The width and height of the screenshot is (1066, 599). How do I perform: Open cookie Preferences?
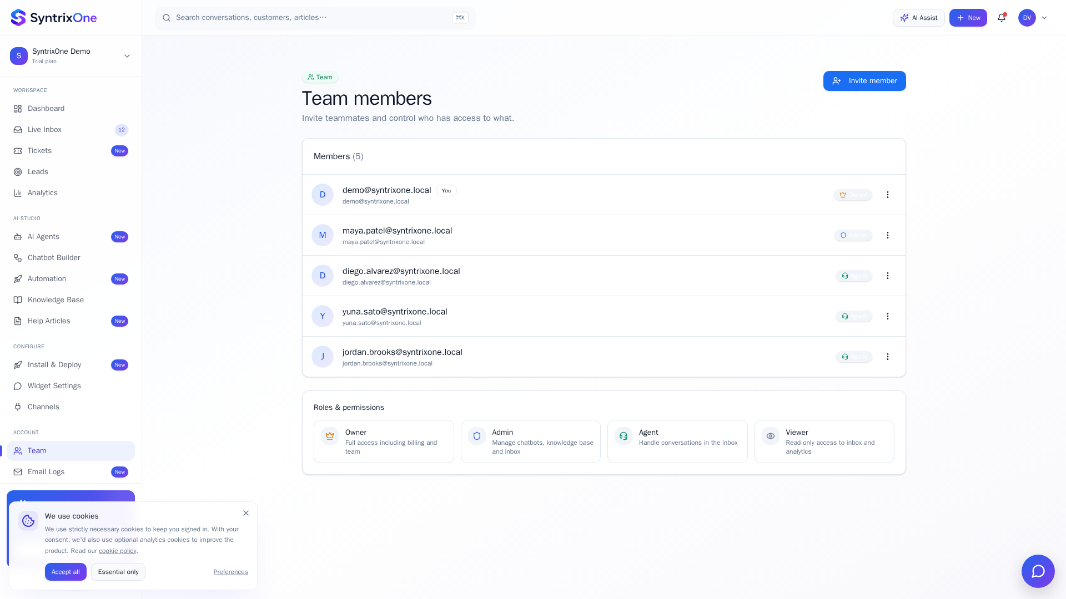[x=230, y=572]
